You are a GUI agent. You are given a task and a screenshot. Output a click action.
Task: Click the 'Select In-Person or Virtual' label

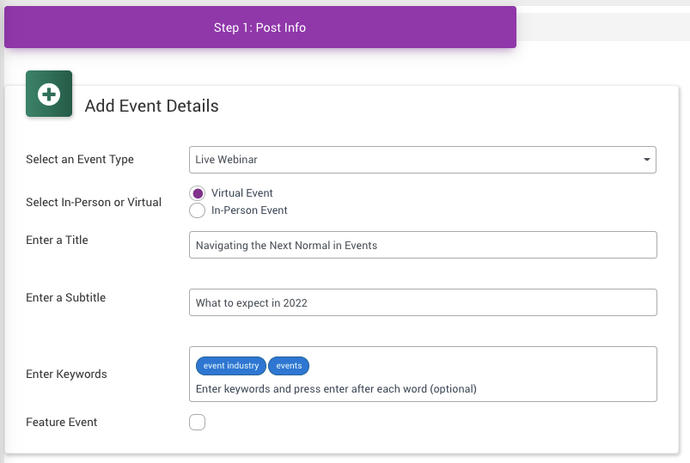click(x=94, y=203)
